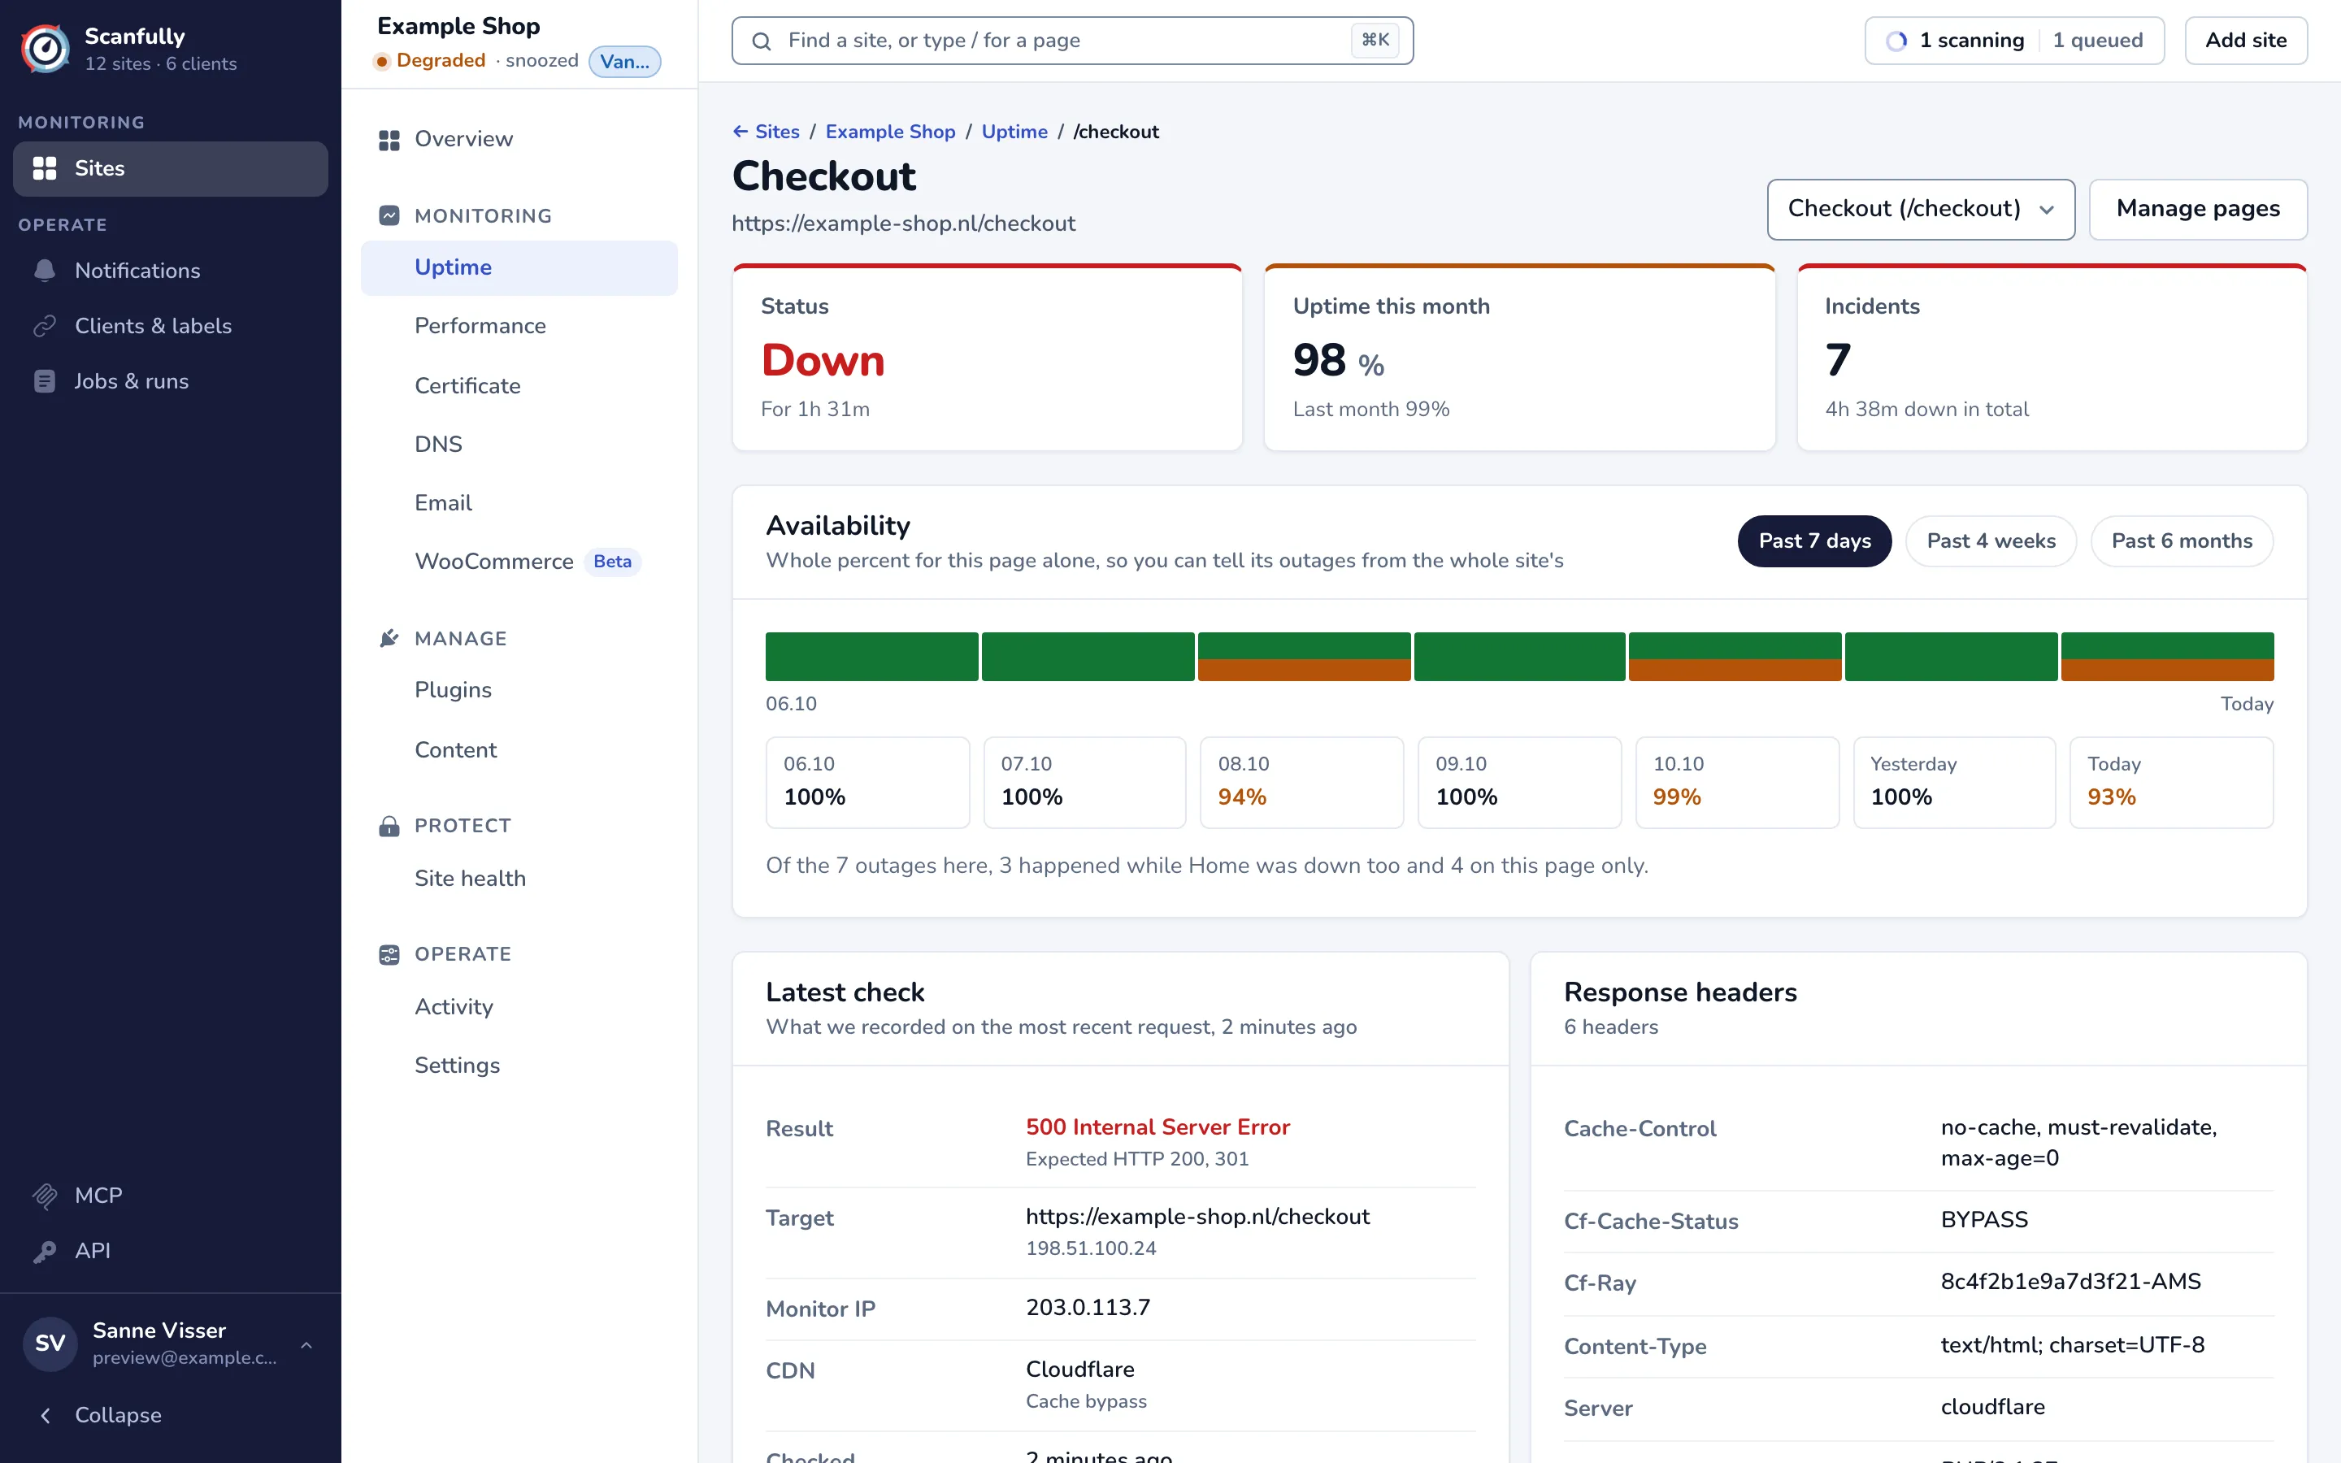Click the MCP icon
The height and width of the screenshot is (1463, 2341).
(45, 1196)
